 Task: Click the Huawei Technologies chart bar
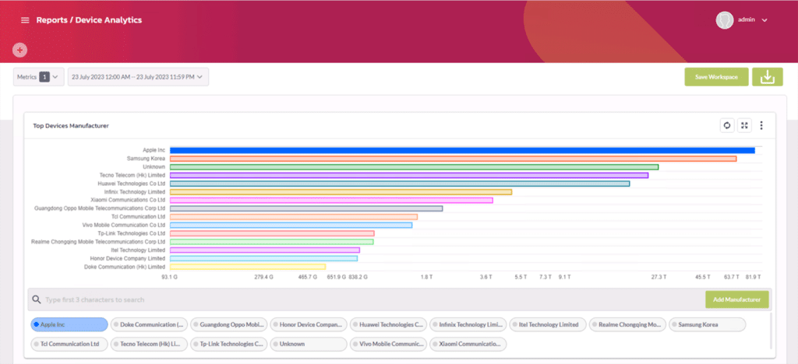tap(400, 184)
